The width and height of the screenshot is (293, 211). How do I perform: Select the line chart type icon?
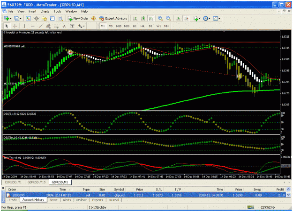(x=151, y=18)
